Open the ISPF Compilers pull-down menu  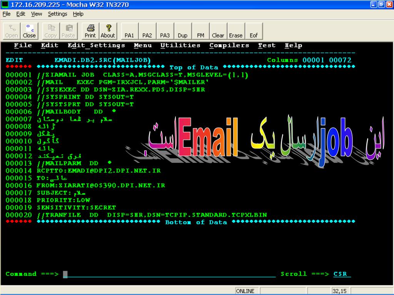[229, 45]
